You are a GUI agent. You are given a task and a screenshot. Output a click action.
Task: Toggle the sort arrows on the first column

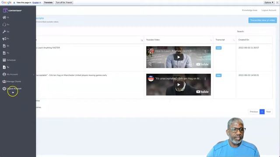(142, 40)
